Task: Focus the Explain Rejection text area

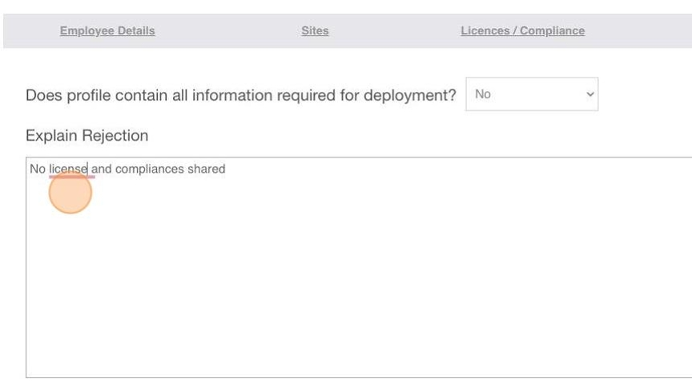Action: click(359, 267)
